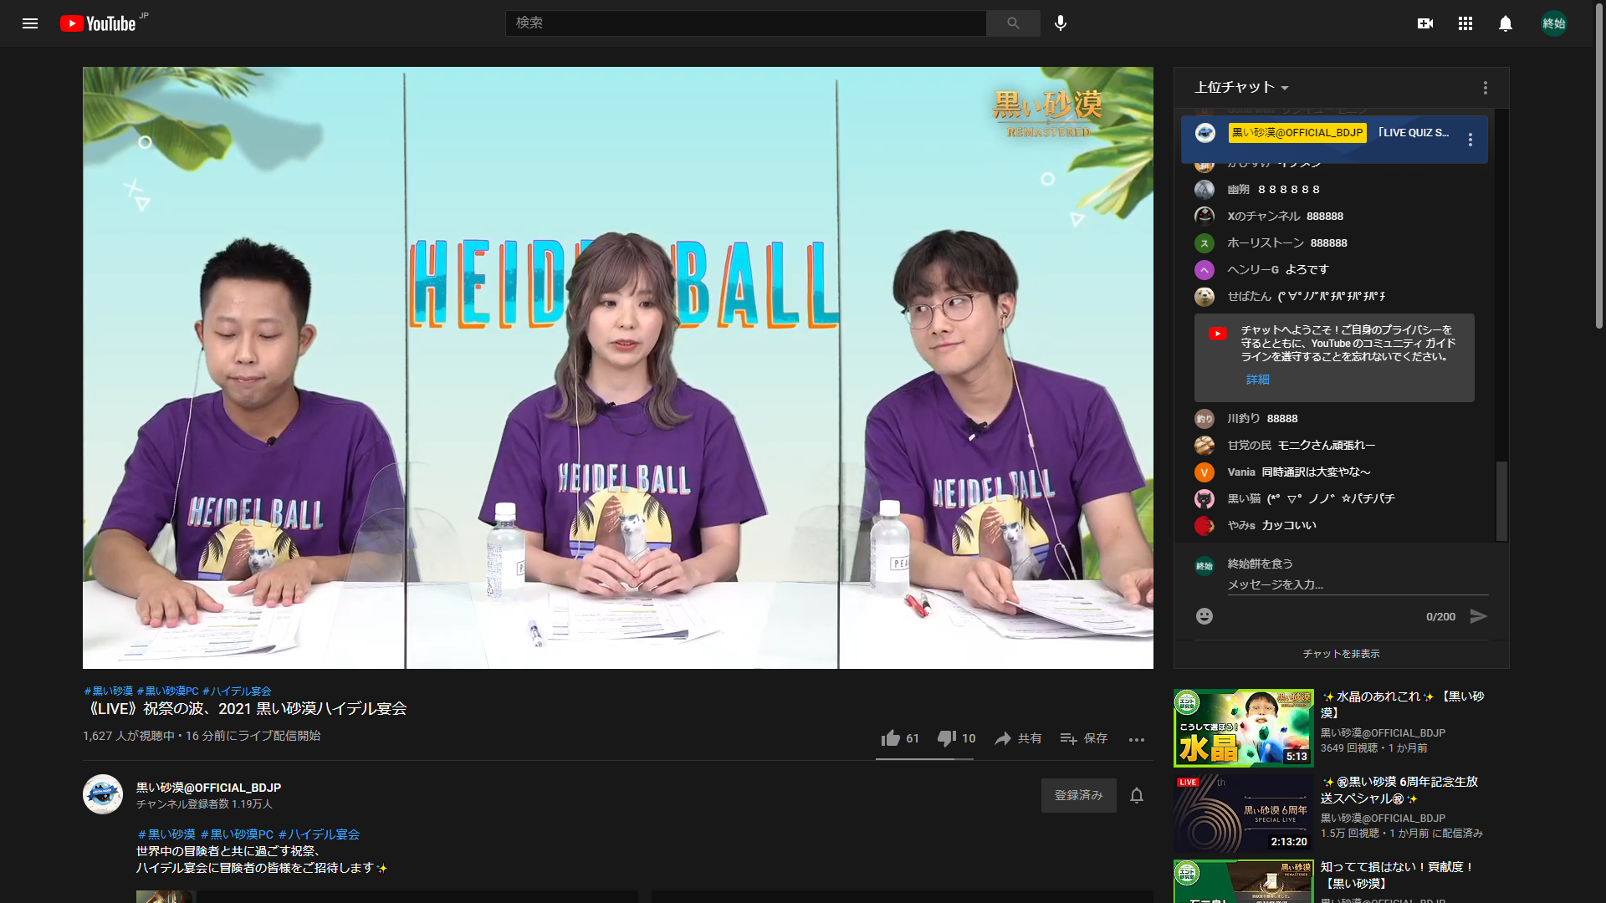Click the create video camera icon

pyautogui.click(x=1425, y=23)
